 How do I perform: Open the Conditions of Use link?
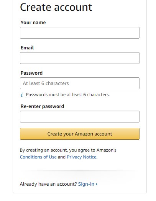[x=38, y=157]
